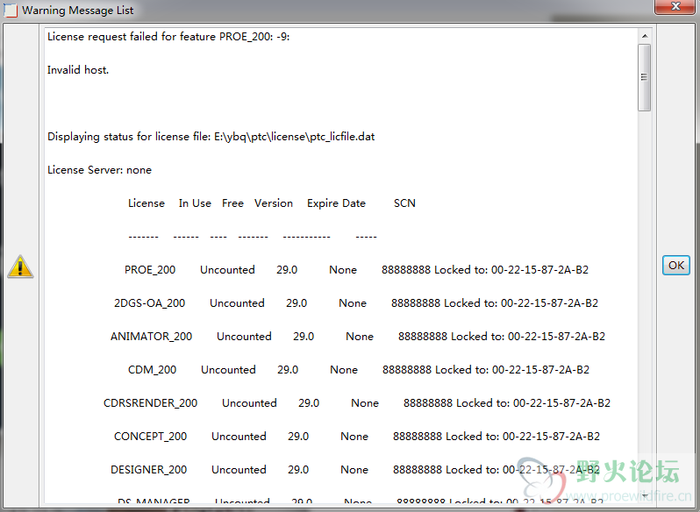The width and height of the screenshot is (700, 512).
Task: Click the yellow warning triangle icon
Action: pos(20,267)
